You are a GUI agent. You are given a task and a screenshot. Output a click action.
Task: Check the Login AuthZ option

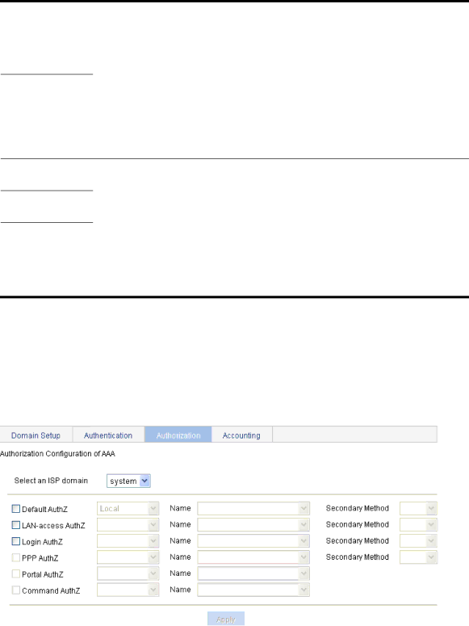pyautogui.click(x=16, y=541)
